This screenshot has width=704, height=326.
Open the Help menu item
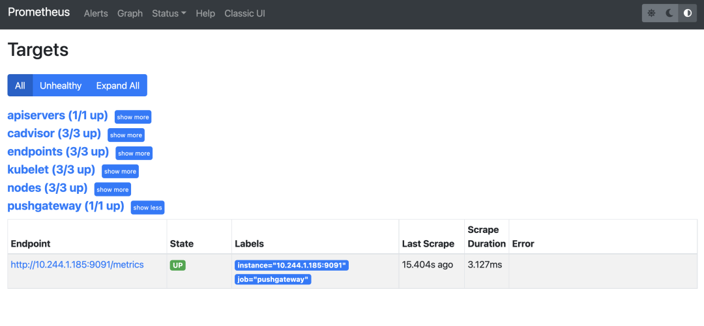coord(205,13)
